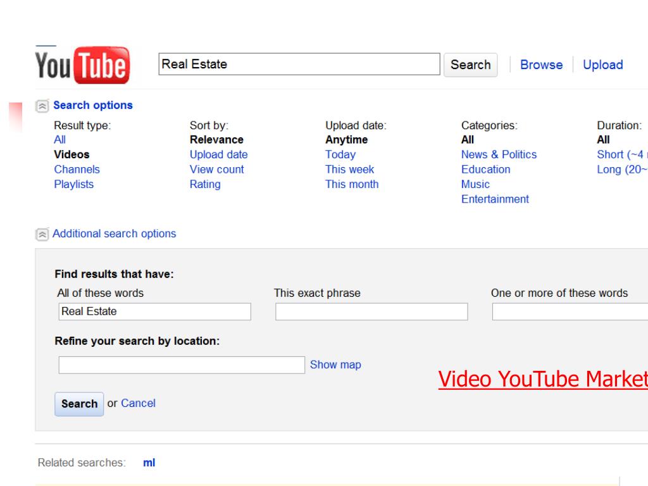Click the location refine text field

182,365
